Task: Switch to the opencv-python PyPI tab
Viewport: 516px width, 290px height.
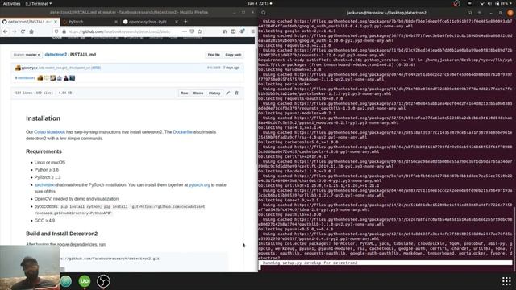Action: pyautogui.click(x=151, y=22)
